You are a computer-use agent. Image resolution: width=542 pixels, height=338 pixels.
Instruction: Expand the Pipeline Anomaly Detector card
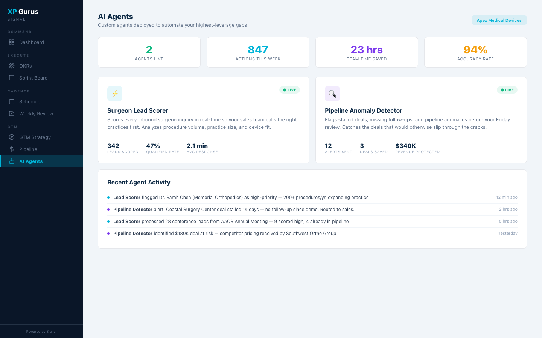(421, 120)
